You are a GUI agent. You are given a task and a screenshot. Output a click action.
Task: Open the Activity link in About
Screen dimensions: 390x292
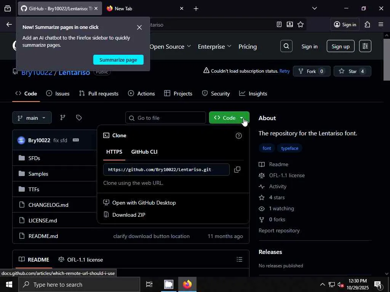pos(273,186)
